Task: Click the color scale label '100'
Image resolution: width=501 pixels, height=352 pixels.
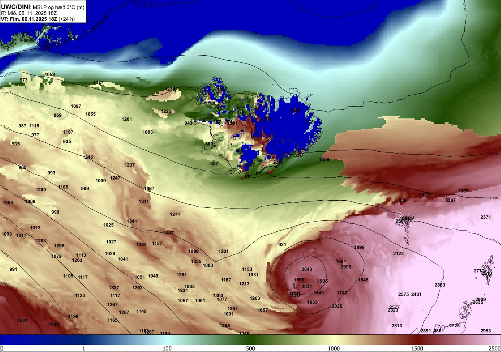Action: tap(167, 348)
